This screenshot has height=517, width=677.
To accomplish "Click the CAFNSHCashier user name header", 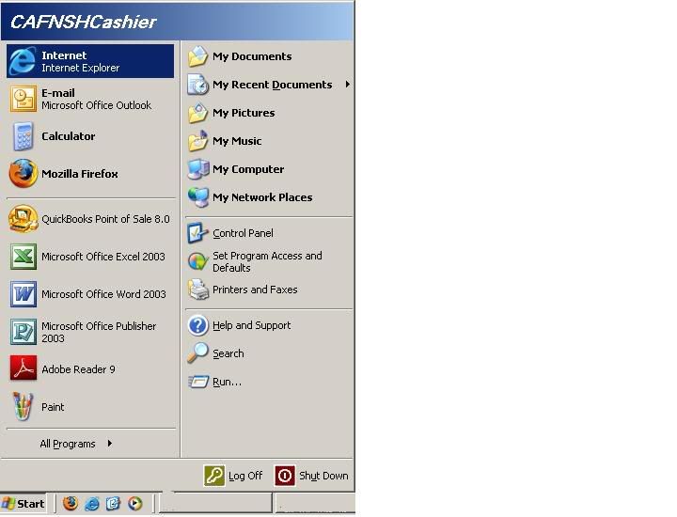I will point(83,22).
